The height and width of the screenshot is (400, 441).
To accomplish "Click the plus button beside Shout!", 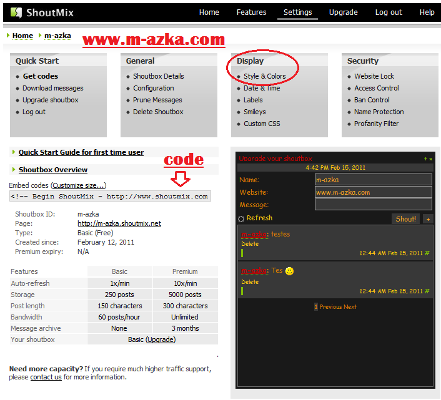I will point(428,219).
